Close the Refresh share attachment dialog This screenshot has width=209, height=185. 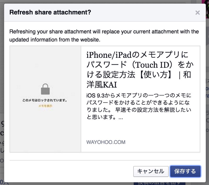coord(198,13)
